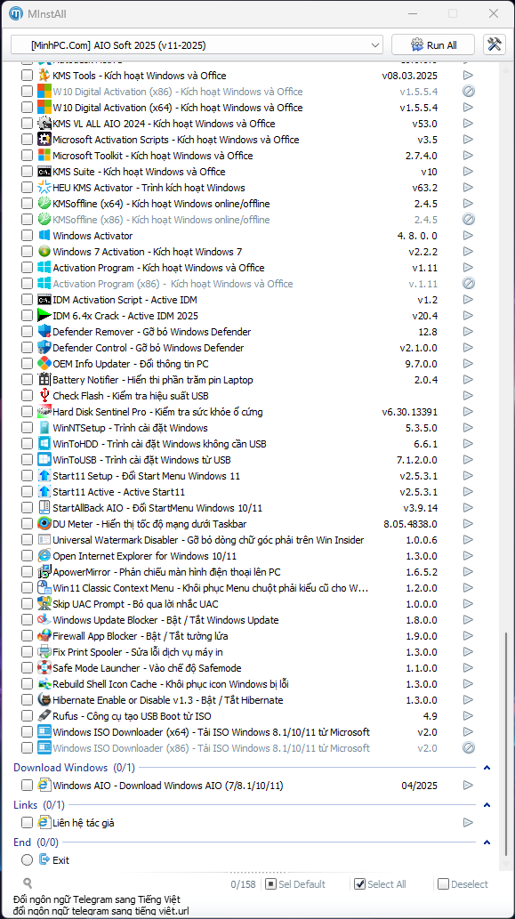
Task: Select Hibernate Enable or Disable row text
Action: point(168,700)
